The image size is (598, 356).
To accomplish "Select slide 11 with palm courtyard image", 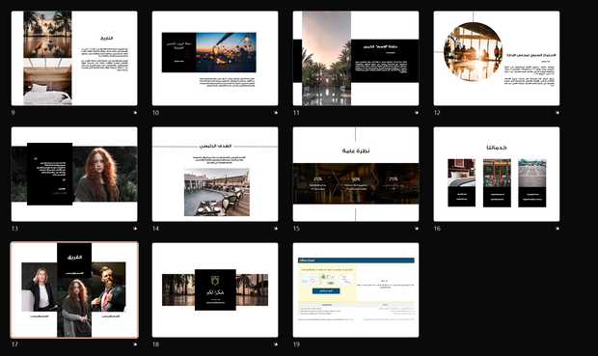I will 356,58.
